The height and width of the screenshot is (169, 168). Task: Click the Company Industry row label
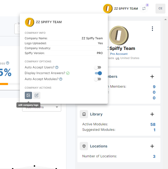tap(38, 48)
